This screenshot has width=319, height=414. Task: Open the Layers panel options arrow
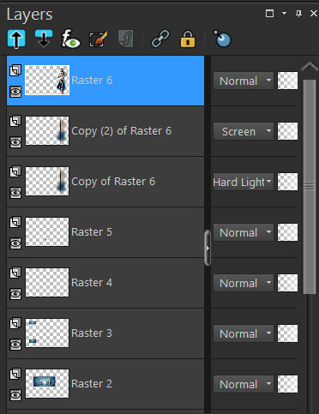pos(284,14)
